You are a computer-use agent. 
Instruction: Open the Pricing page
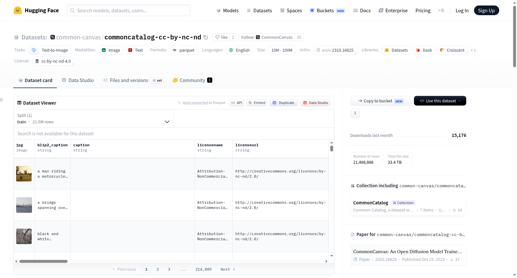[x=423, y=10]
